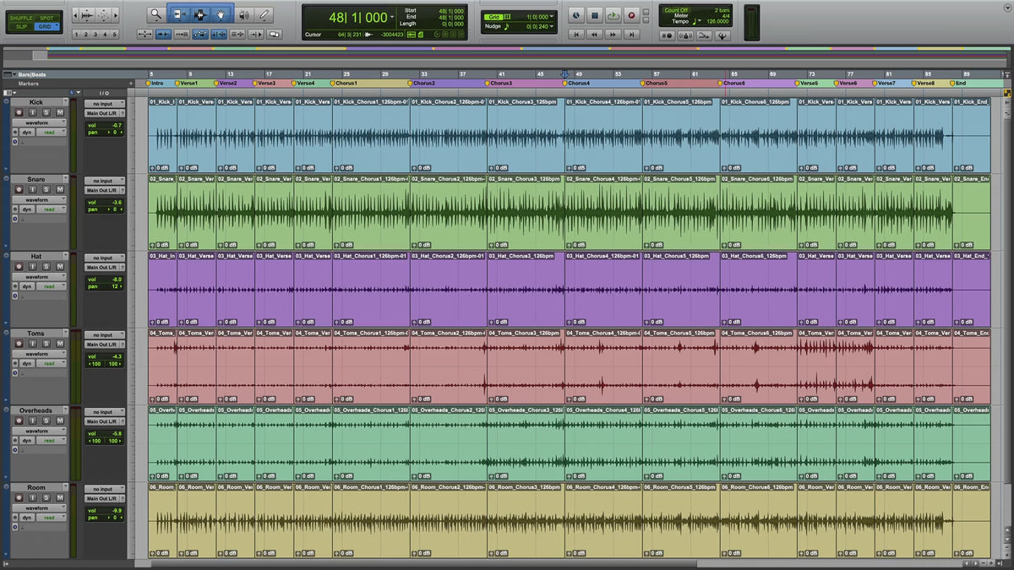Image resolution: width=1014 pixels, height=570 pixels.
Task: Select the Trim tool
Action: point(178,14)
